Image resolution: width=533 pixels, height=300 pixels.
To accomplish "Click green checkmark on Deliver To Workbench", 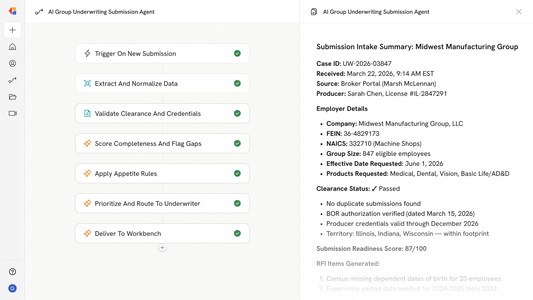I will coord(237,233).
